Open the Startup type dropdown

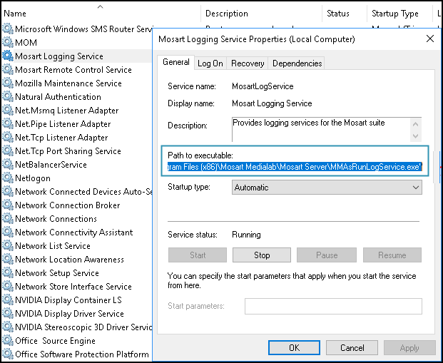coord(327,188)
